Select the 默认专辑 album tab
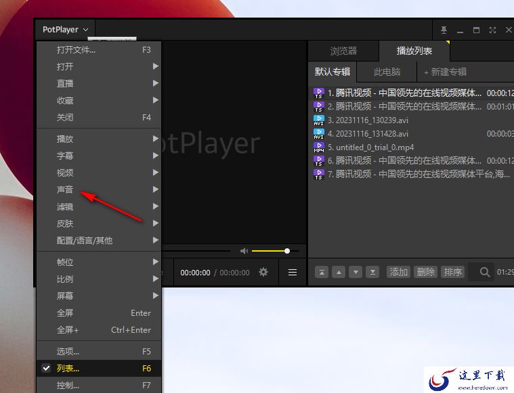 pos(333,72)
